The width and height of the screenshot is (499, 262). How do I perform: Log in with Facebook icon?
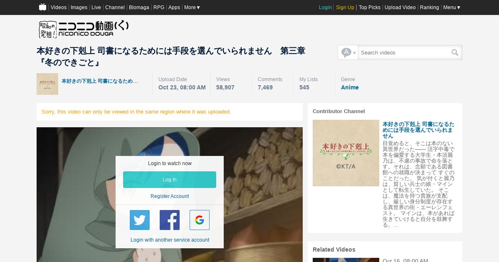coord(170,220)
